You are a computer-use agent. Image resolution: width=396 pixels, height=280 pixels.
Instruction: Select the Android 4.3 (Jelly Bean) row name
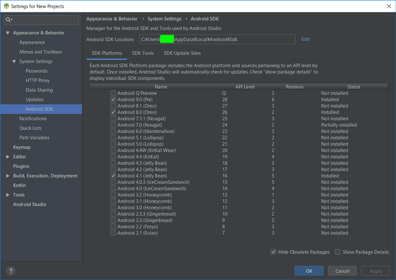(x=142, y=163)
